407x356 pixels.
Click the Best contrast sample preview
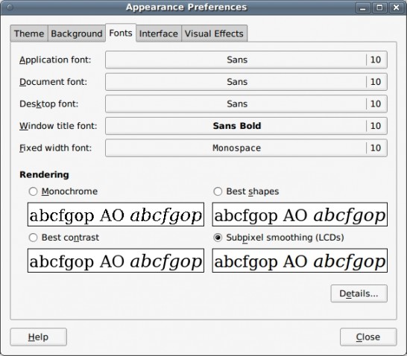pyautogui.click(x=116, y=261)
